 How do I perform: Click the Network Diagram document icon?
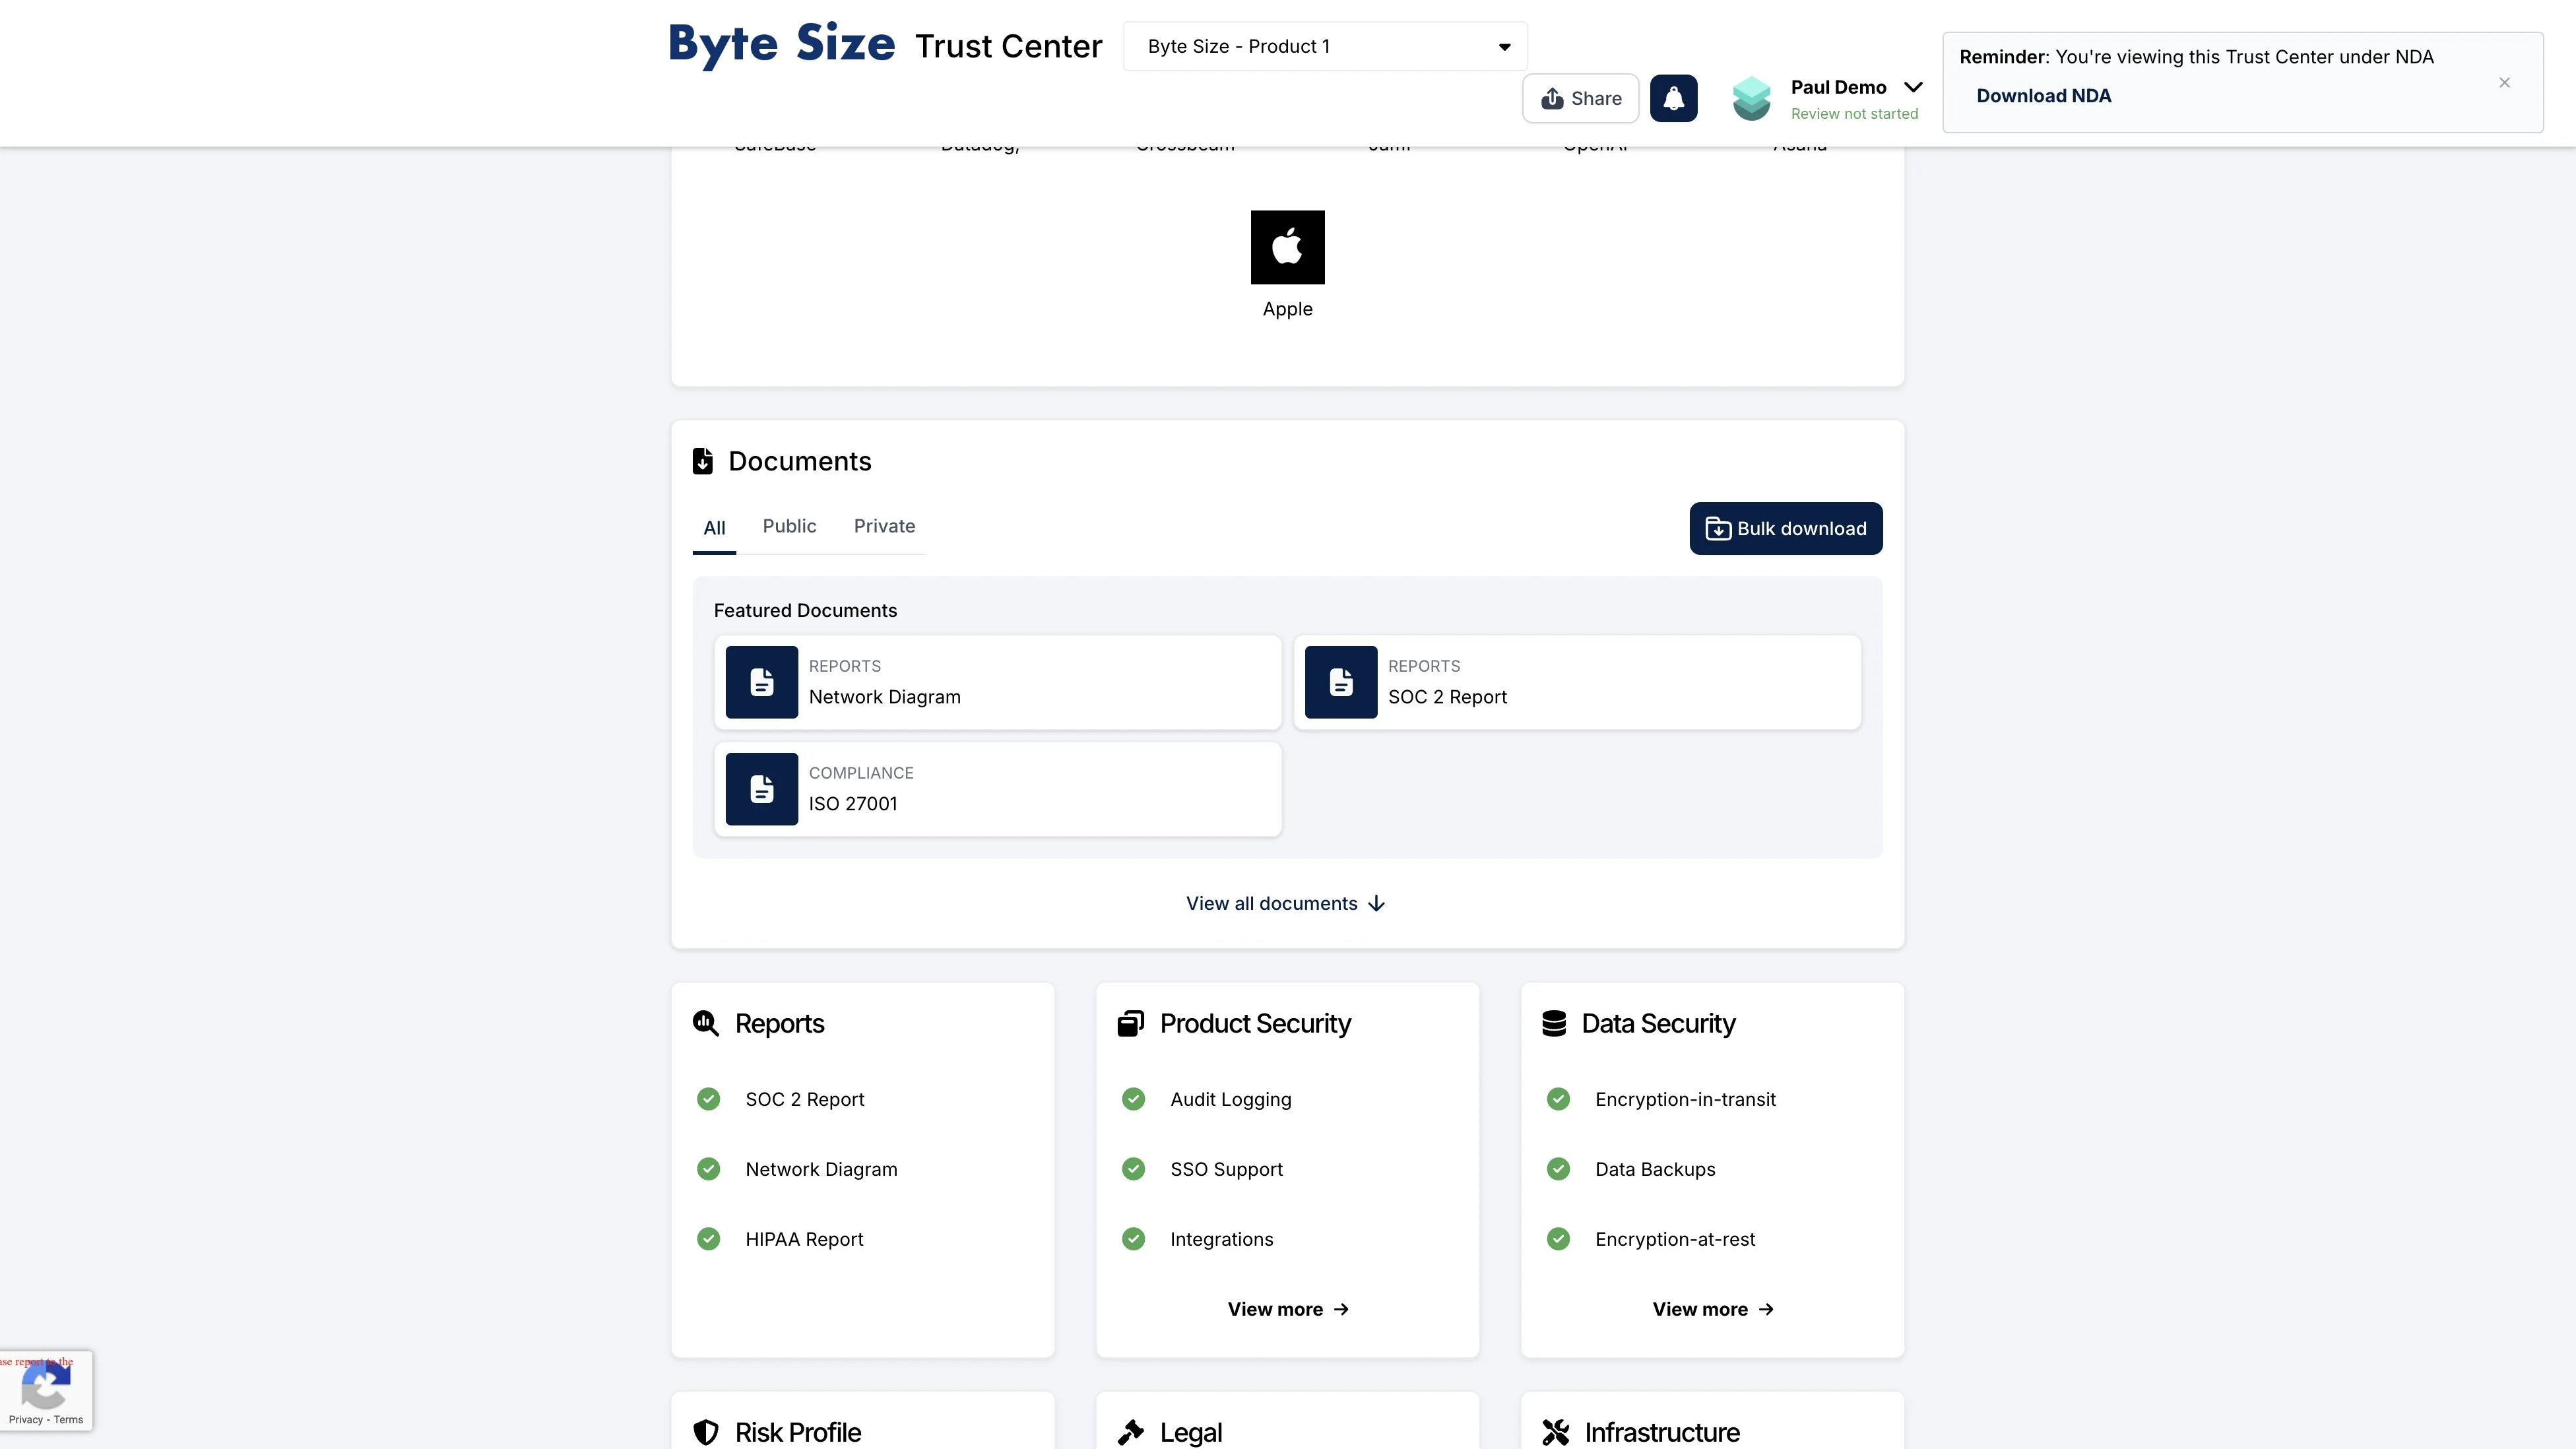[x=761, y=682]
